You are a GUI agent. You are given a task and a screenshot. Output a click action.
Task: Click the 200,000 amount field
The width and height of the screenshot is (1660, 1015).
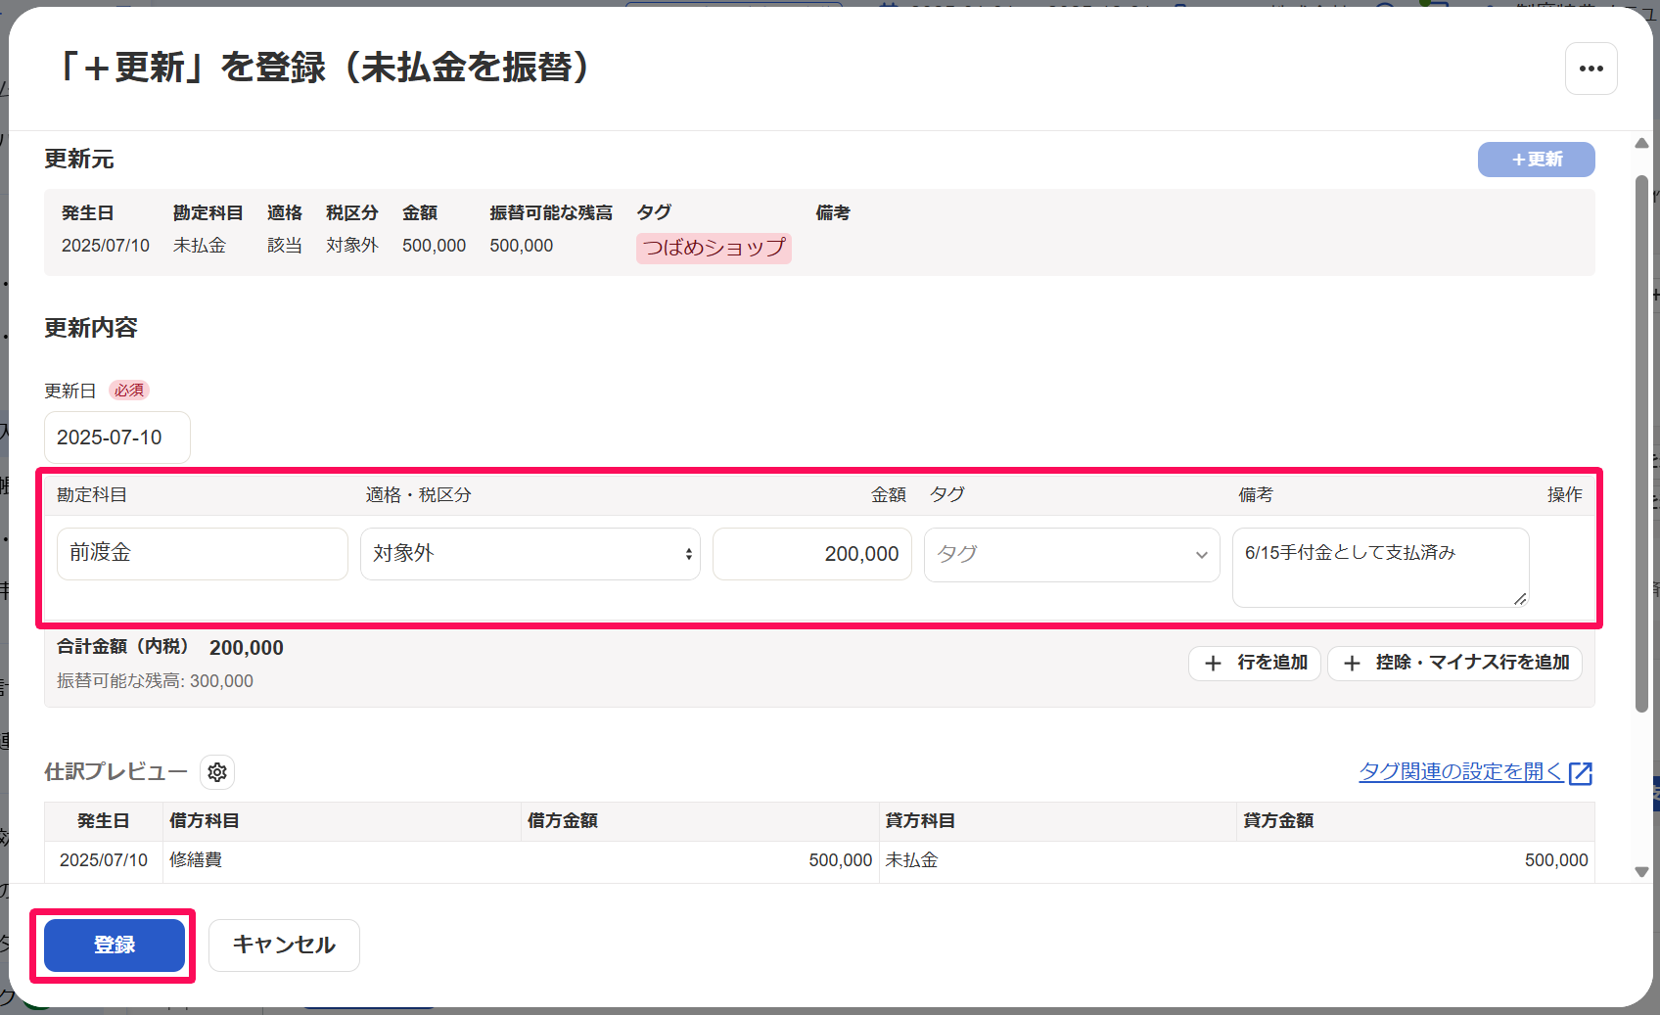click(812, 554)
